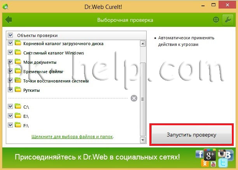Minimize the Dr.Web CureIt! window
The image size is (238, 170).
203,5
